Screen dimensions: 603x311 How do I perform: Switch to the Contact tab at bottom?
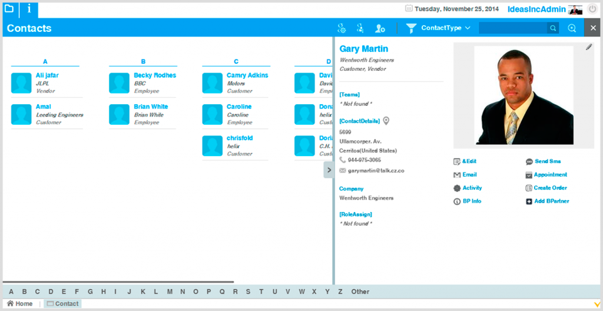[x=62, y=304]
